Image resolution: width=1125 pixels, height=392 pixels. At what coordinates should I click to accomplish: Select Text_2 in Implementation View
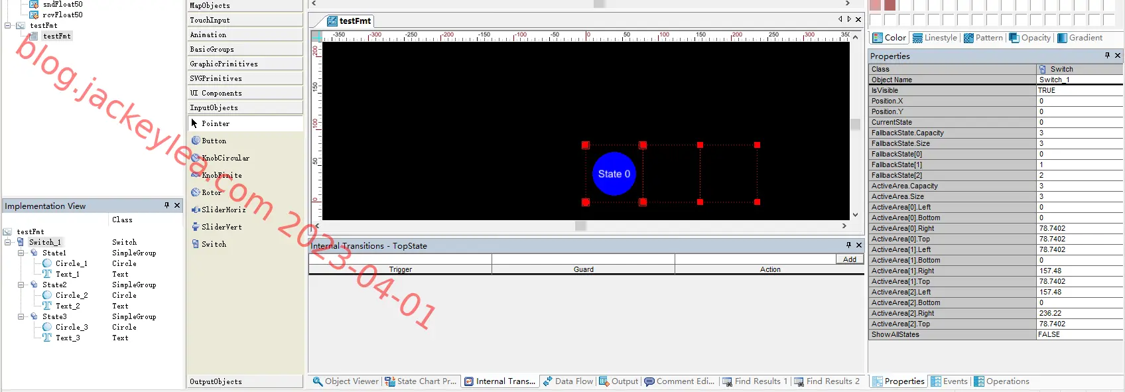tap(67, 306)
